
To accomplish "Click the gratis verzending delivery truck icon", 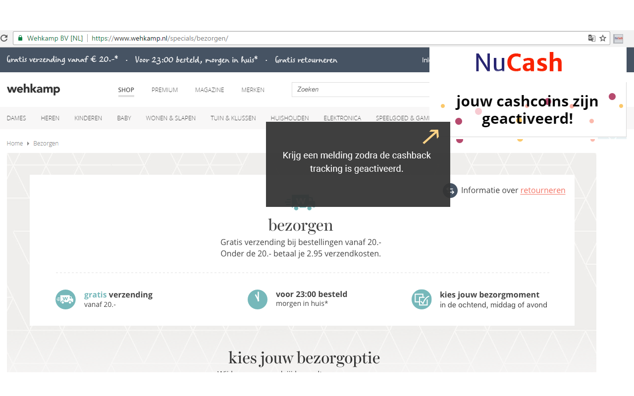I will tap(65, 299).
